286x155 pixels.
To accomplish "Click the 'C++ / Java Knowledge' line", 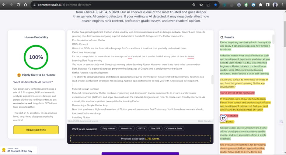I will (84, 52).
